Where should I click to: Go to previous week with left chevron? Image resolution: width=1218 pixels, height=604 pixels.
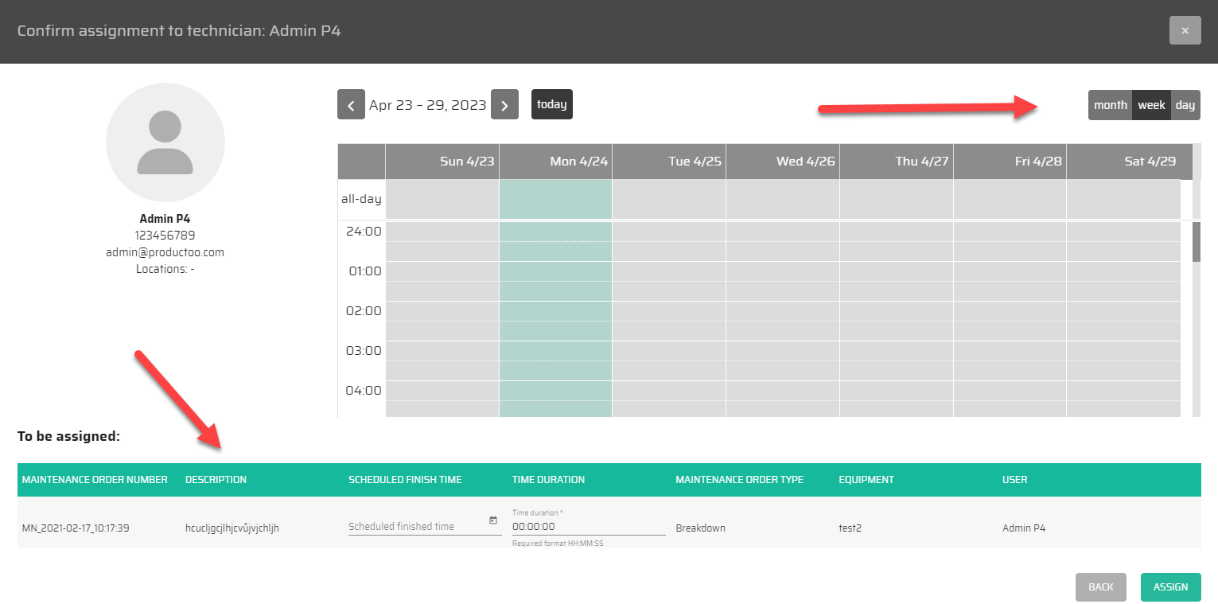(351, 104)
